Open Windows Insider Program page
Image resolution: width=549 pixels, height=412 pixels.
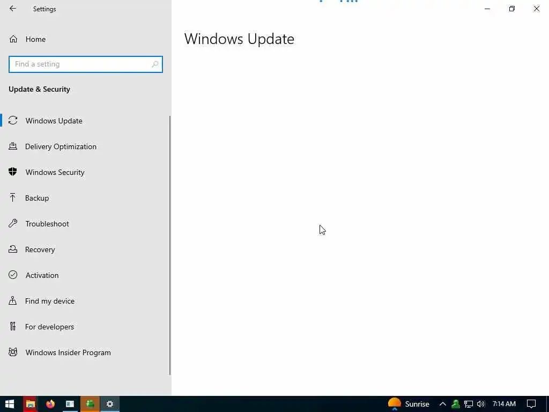tap(85, 352)
